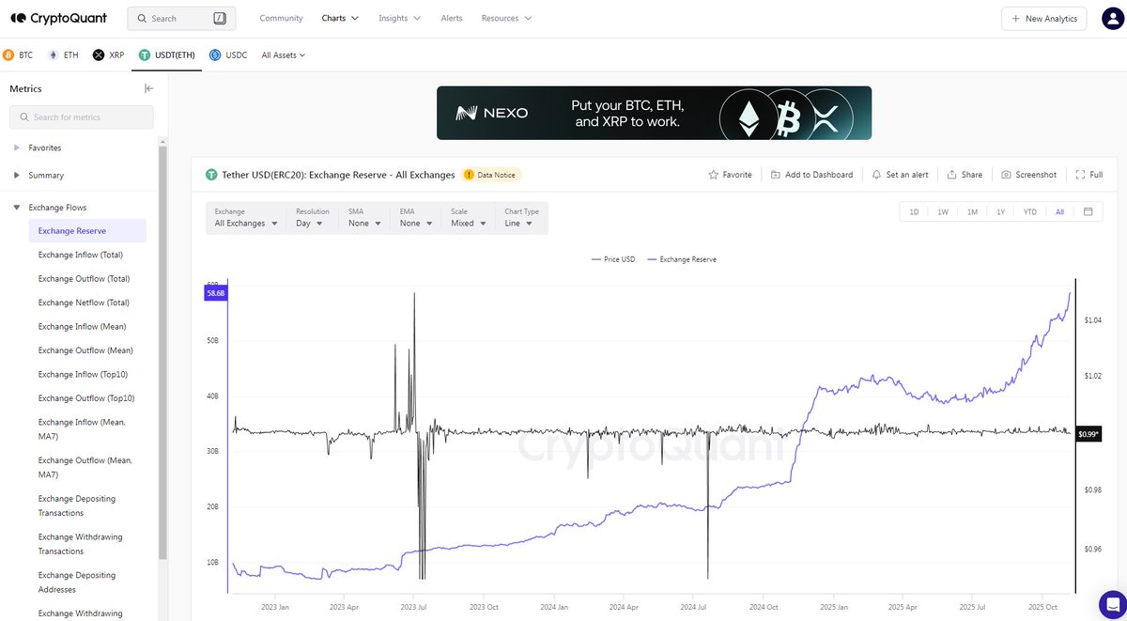The width and height of the screenshot is (1127, 621).
Task: Open the Scale Mixed dropdown
Action: click(468, 218)
